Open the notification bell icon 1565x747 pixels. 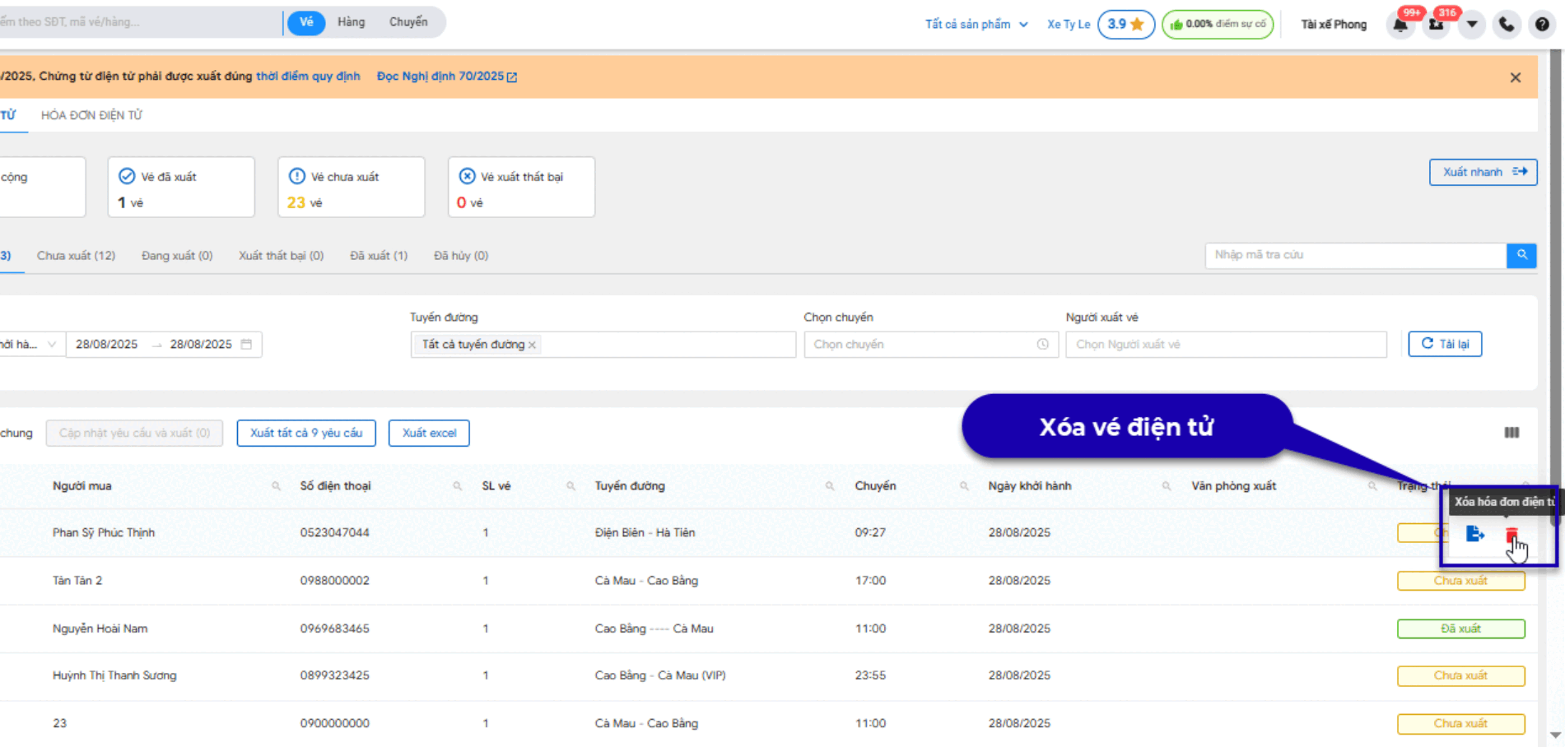click(1400, 25)
